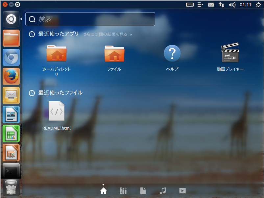Open the ファイル app result
The image size is (264, 198).
click(x=114, y=58)
